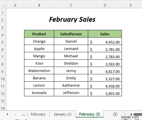Viewport: 142px width, 120px height.
Task: Click the next sheet navigation arrow
Action: pos(15,114)
